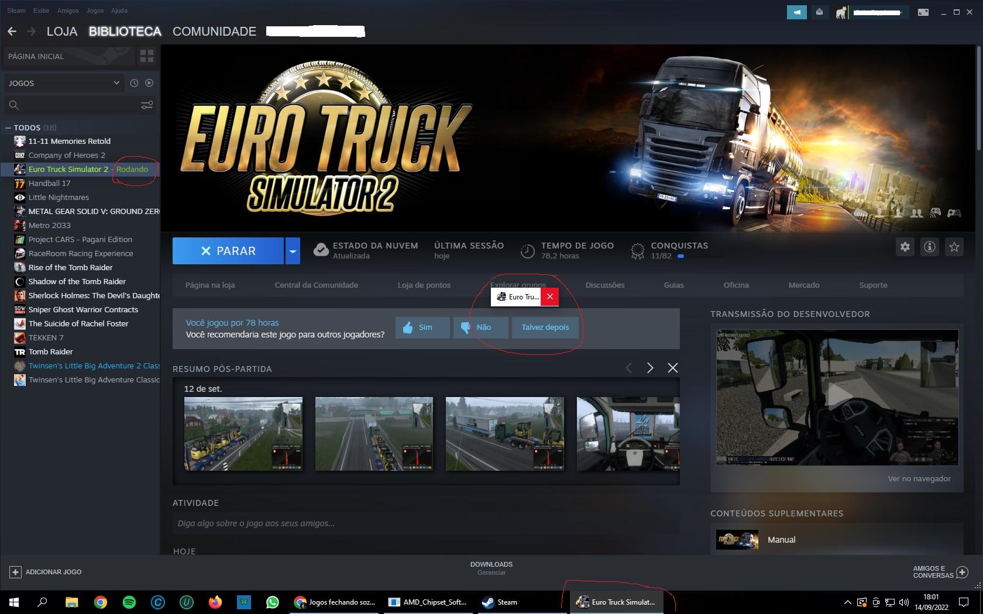Image resolution: width=983 pixels, height=614 pixels.
Task: Open Big Picture mode icon
Action: (923, 12)
